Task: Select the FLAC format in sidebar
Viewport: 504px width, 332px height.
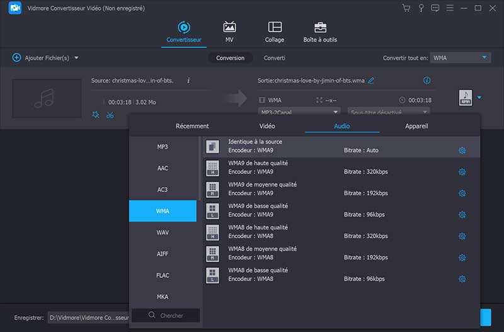Action: click(163, 275)
